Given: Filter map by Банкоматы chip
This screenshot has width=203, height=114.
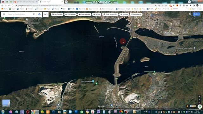Looking at the screenshot, I should click(136, 14).
